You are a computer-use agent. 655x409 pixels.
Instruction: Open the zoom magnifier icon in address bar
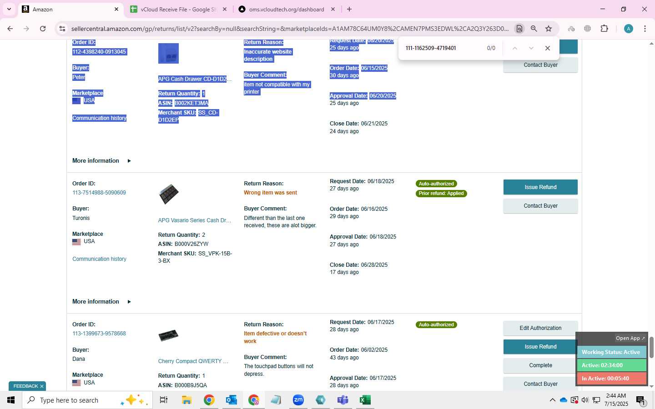534,29
